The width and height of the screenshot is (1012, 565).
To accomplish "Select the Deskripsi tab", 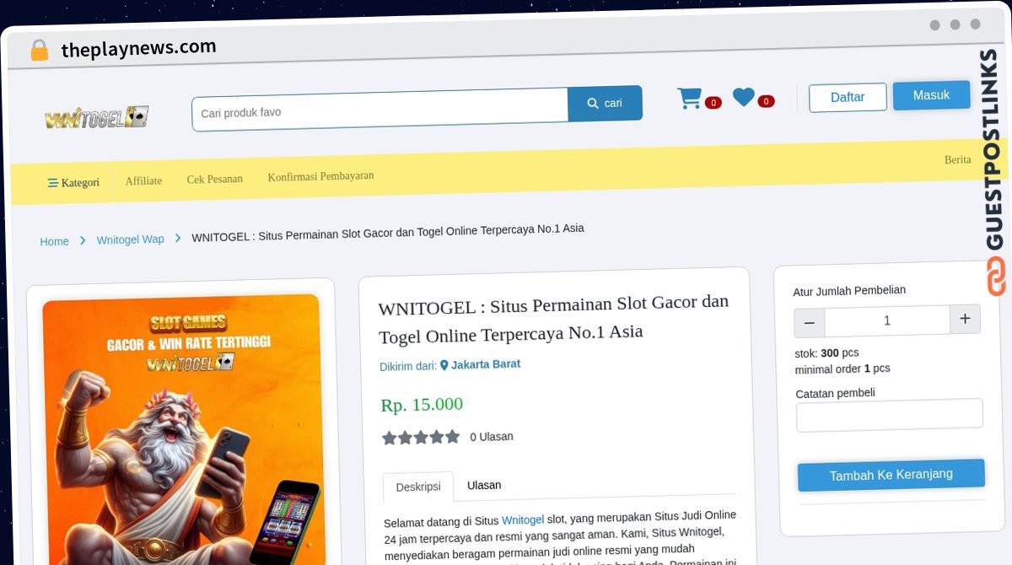I will (418, 487).
